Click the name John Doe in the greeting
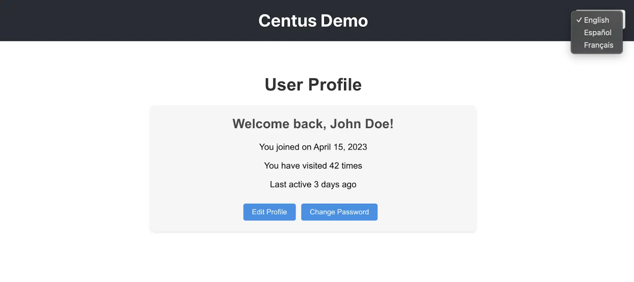 [x=361, y=124]
